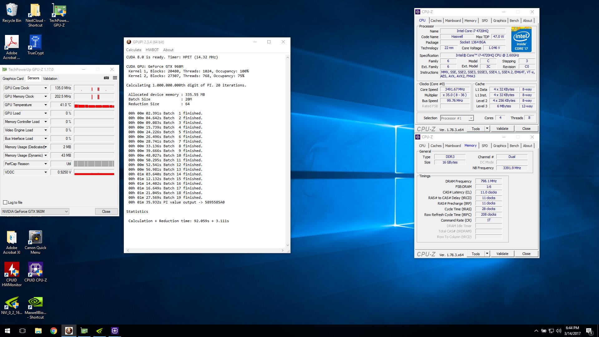Click the network tray icon
599x337 pixels.
pos(551,331)
